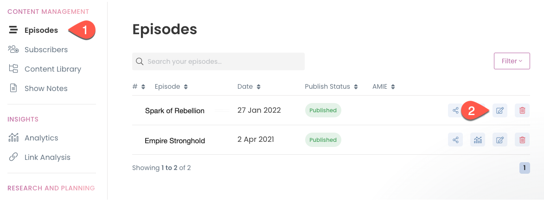Delete the Spark of Rebellion episode

[522, 110]
